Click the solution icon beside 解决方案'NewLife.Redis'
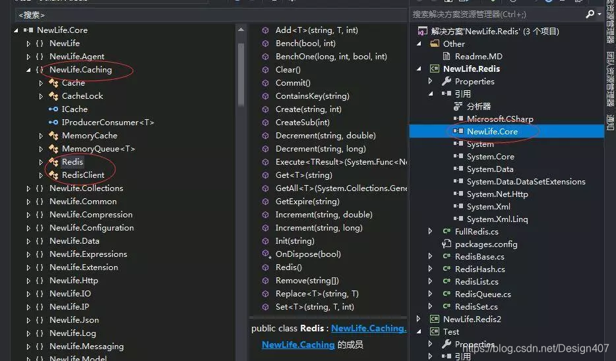The height and width of the screenshot is (361, 616). coord(422,31)
